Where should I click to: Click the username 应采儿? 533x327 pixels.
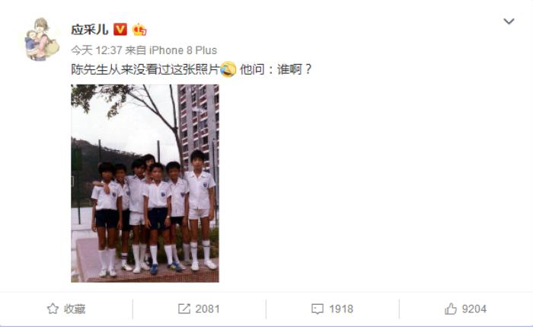89,30
